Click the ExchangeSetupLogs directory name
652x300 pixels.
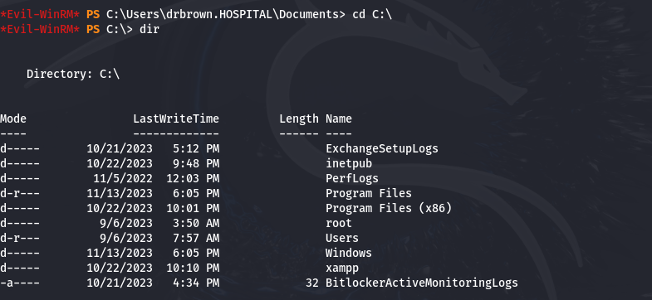(x=382, y=148)
